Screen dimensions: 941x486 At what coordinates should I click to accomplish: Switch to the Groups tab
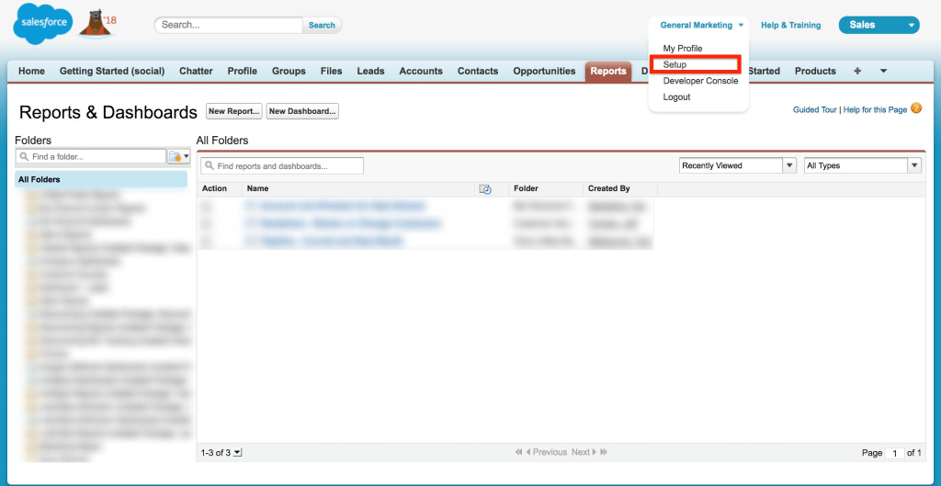pos(289,71)
